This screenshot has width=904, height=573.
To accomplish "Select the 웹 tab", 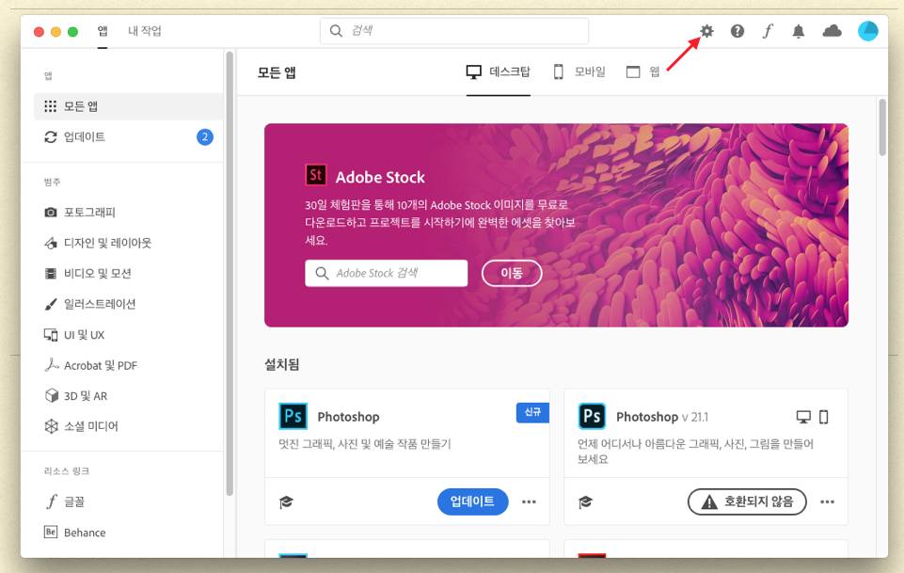I will click(x=642, y=72).
